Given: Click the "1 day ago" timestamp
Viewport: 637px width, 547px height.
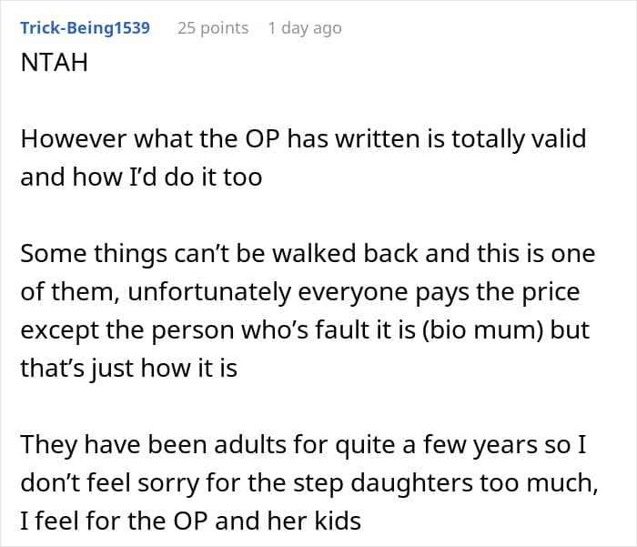Looking at the screenshot, I should [305, 28].
